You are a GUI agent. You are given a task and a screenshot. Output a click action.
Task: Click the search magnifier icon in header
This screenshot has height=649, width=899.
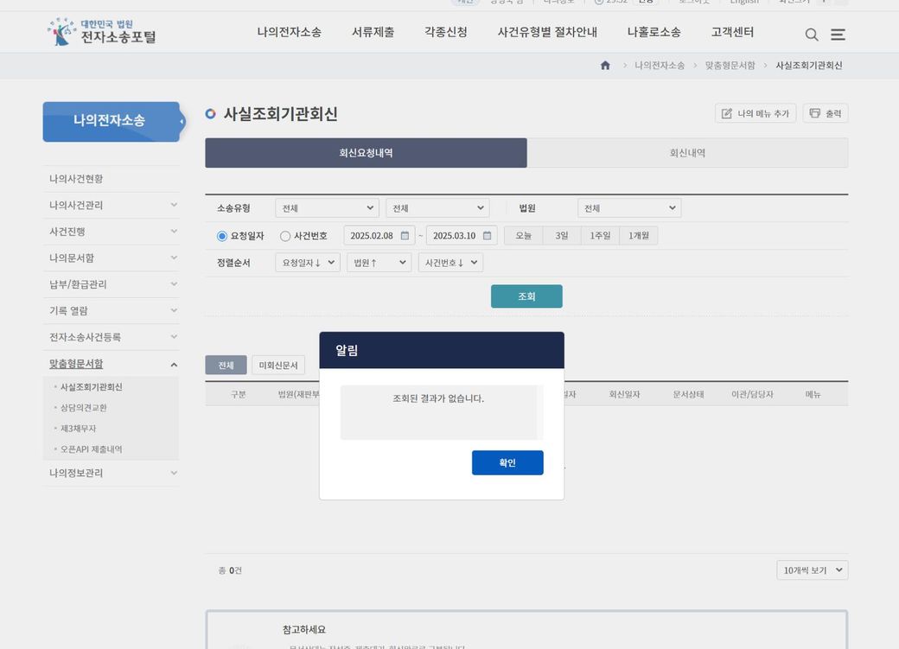811,35
